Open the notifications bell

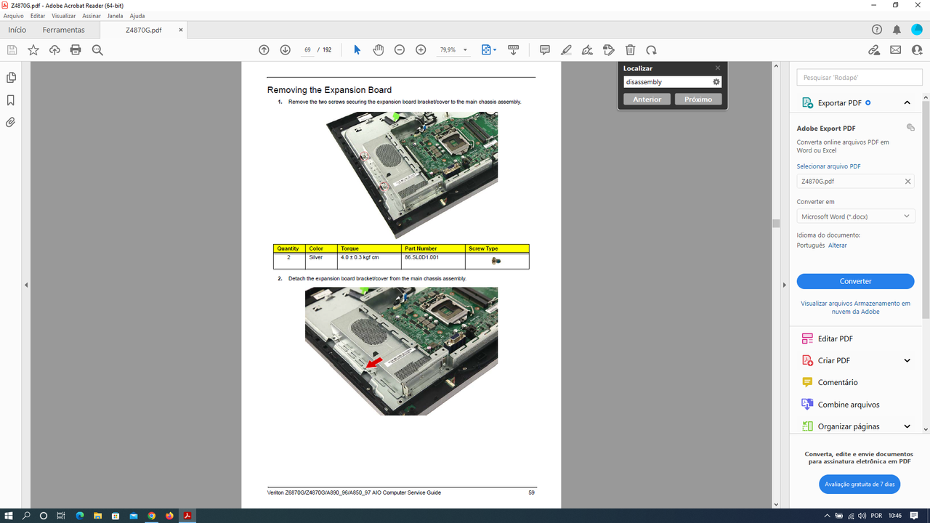pyautogui.click(x=897, y=30)
